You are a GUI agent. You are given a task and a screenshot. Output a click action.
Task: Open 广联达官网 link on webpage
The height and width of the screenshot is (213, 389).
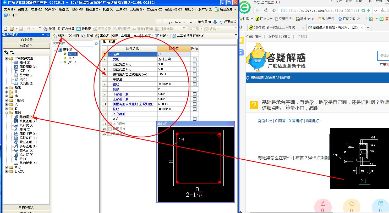(x=254, y=37)
